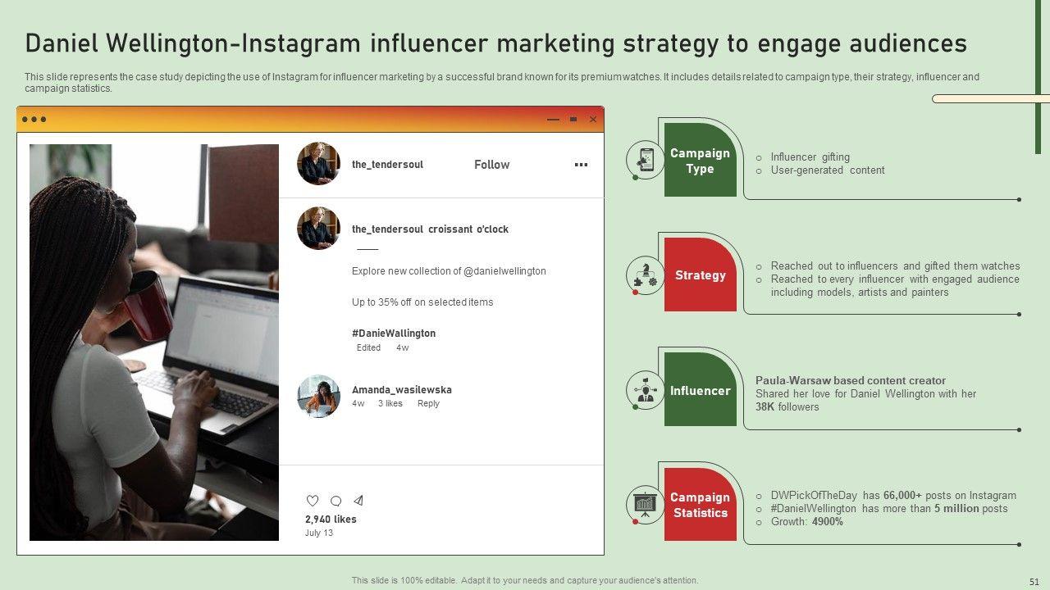Click the 'Growth: 4900%' bullet
The height and width of the screenshot is (590, 1050).
pyautogui.click(x=806, y=522)
